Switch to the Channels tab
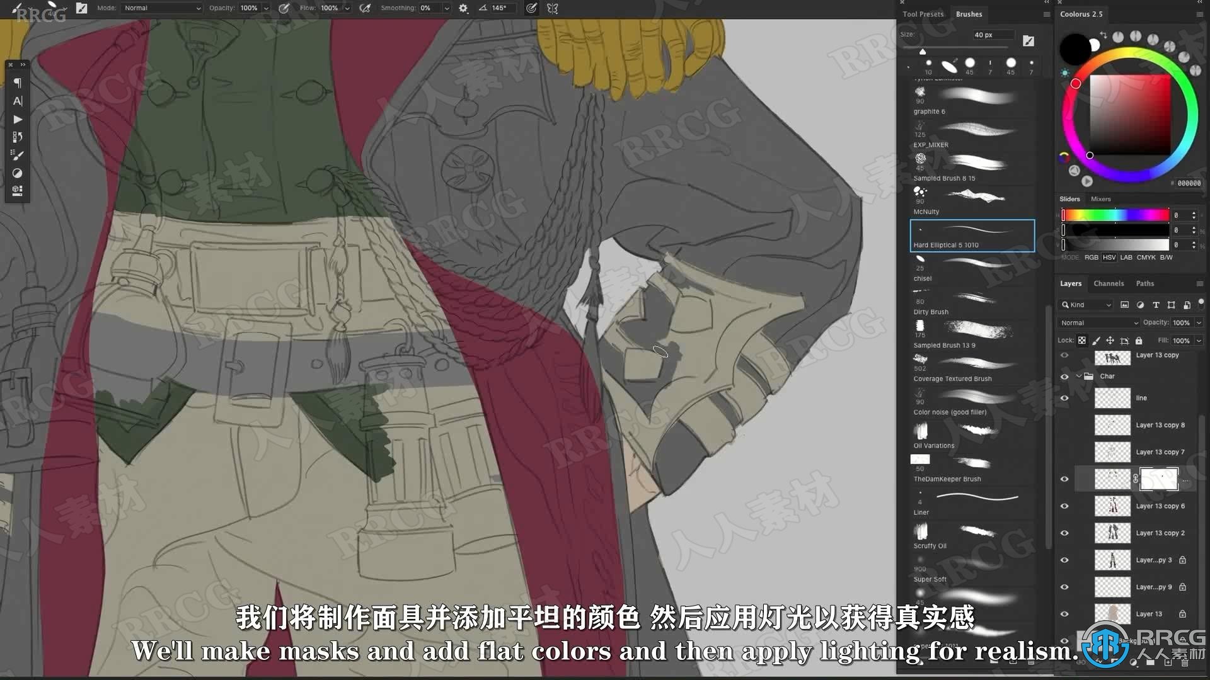This screenshot has height=680, width=1210. click(1109, 282)
